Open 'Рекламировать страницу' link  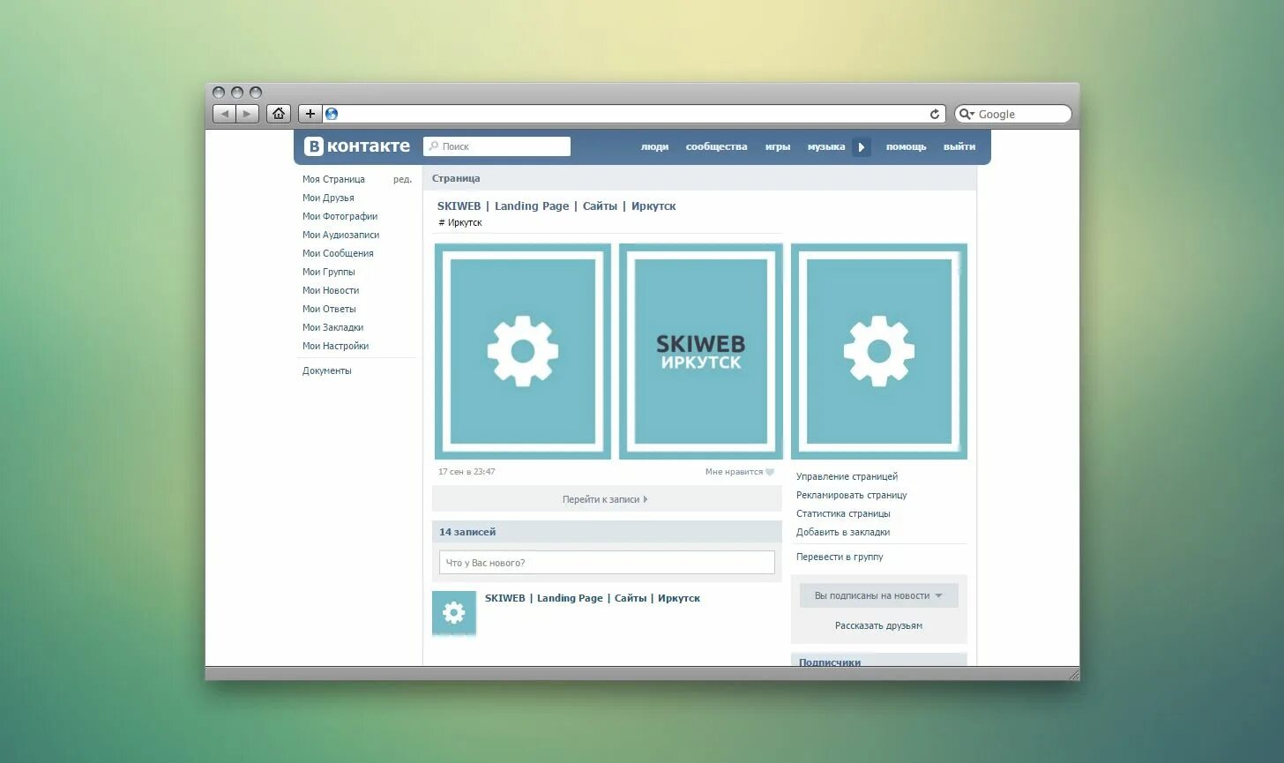tap(851, 495)
